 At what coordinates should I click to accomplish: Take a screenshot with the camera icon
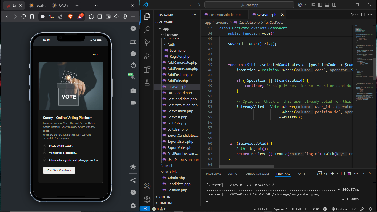click(133, 91)
